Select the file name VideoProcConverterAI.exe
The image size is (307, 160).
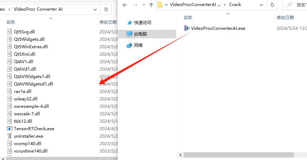[218, 28]
